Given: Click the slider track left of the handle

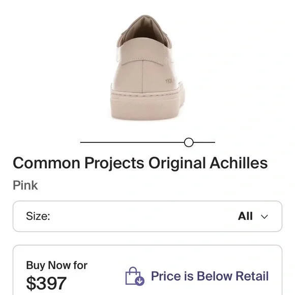Looking at the screenshot, I should [132, 142].
